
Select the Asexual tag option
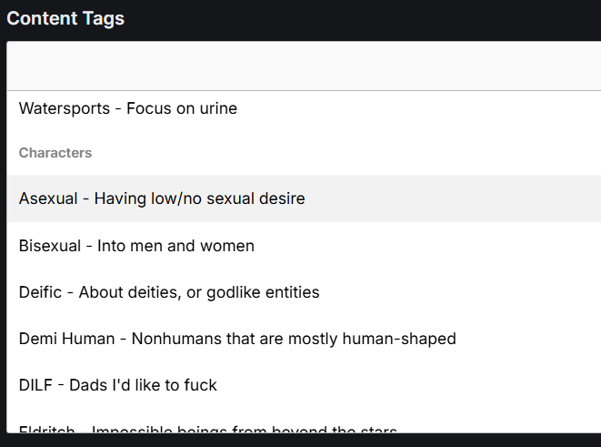pos(162,198)
